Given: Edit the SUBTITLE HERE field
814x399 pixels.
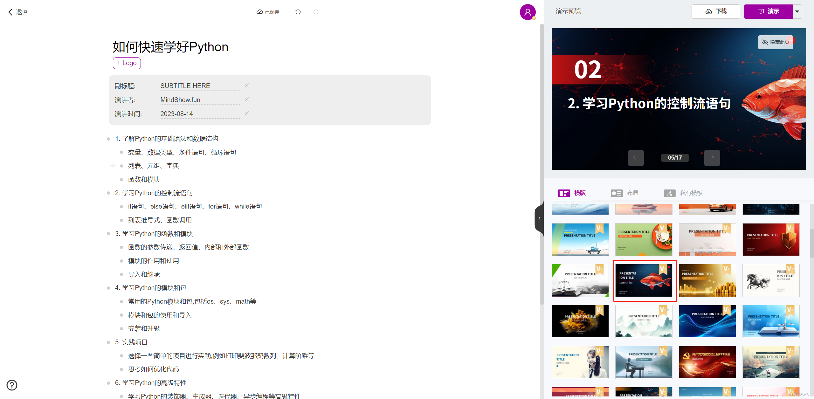Looking at the screenshot, I should click(200, 86).
